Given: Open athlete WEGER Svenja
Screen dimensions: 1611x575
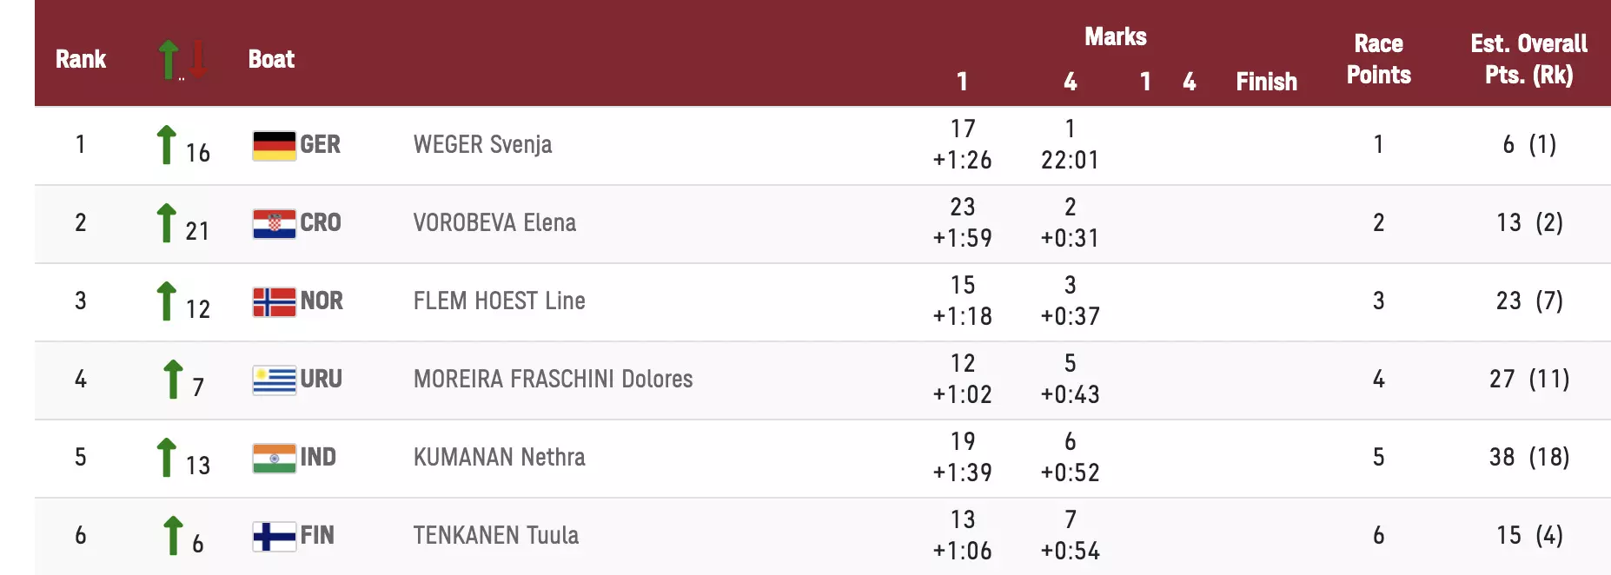Looking at the screenshot, I should pos(482,144).
